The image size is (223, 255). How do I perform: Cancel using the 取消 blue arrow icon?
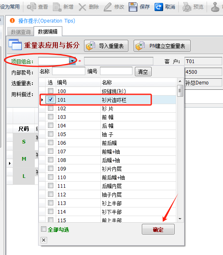pos(159,7)
